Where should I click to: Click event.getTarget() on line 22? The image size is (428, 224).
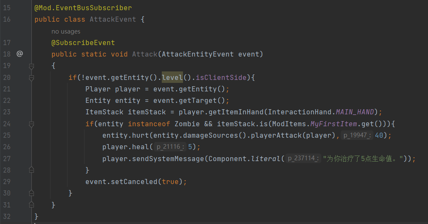click(189, 101)
